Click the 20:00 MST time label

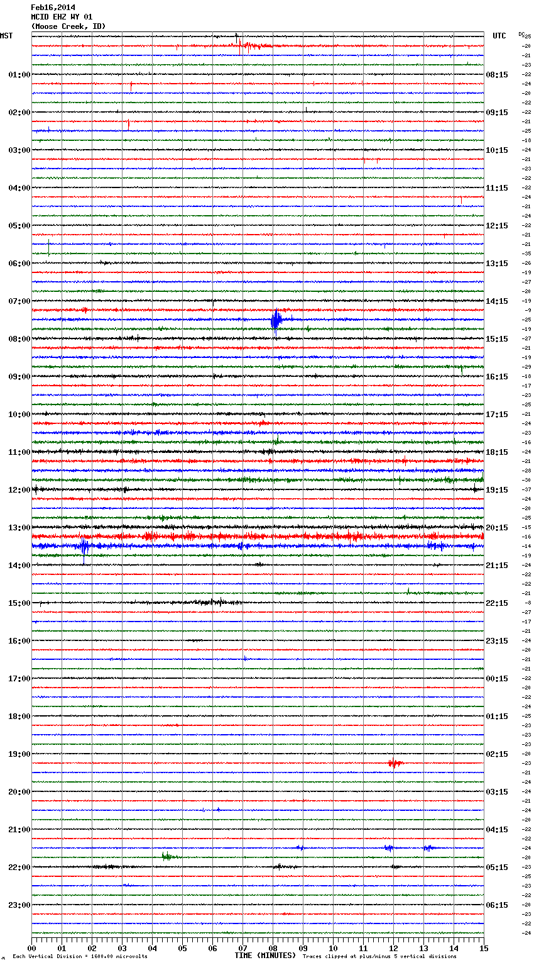point(19,792)
